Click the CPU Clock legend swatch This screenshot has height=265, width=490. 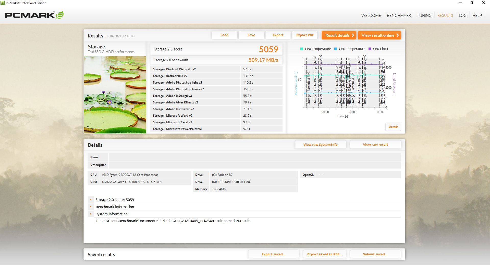click(x=370, y=49)
